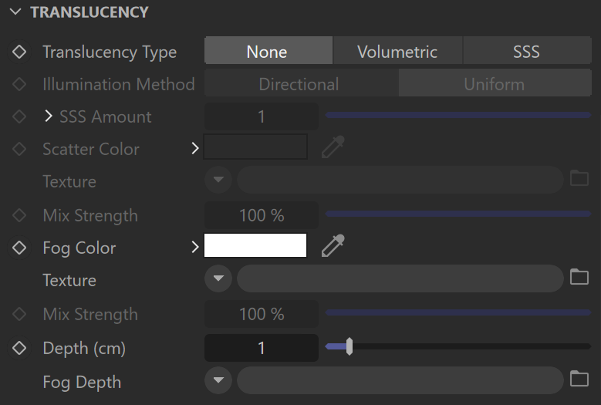Click the Depth (cm) keyframe diamond
Image resolution: width=601 pixels, height=405 pixels.
point(19,348)
